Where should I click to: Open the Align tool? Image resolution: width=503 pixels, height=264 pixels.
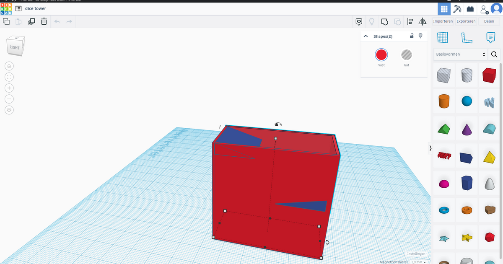pyautogui.click(x=410, y=21)
